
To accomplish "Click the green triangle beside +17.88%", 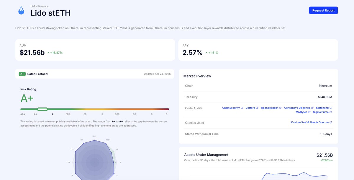I will [332, 160].
